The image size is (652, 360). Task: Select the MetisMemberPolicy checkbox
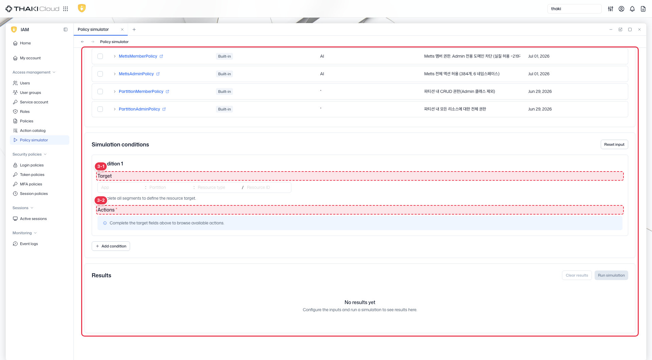[100, 56]
